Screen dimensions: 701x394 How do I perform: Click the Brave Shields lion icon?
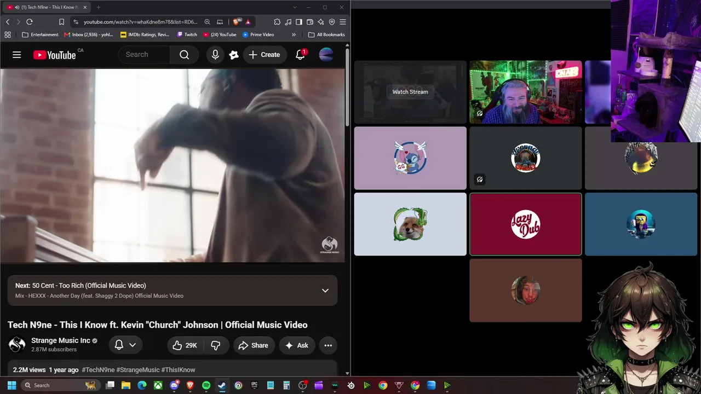[x=236, y=22]
